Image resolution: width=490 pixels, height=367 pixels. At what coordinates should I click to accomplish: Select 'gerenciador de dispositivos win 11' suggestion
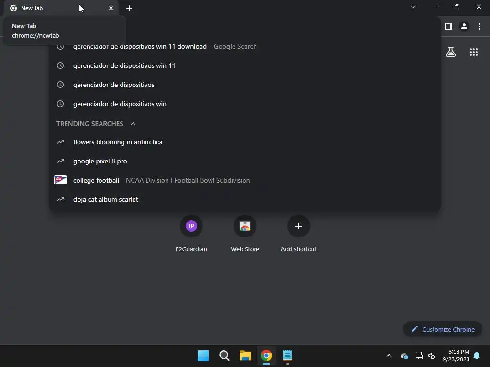245,65
